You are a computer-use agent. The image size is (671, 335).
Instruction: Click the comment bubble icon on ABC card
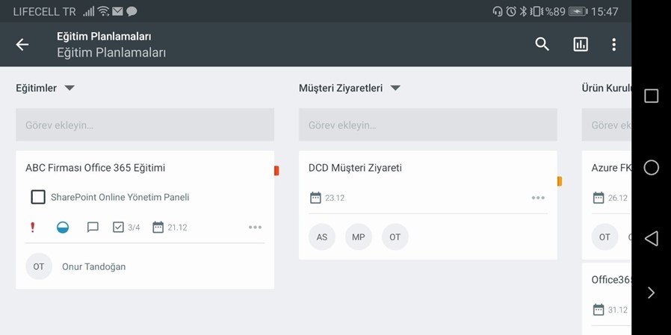coord(93,228)
